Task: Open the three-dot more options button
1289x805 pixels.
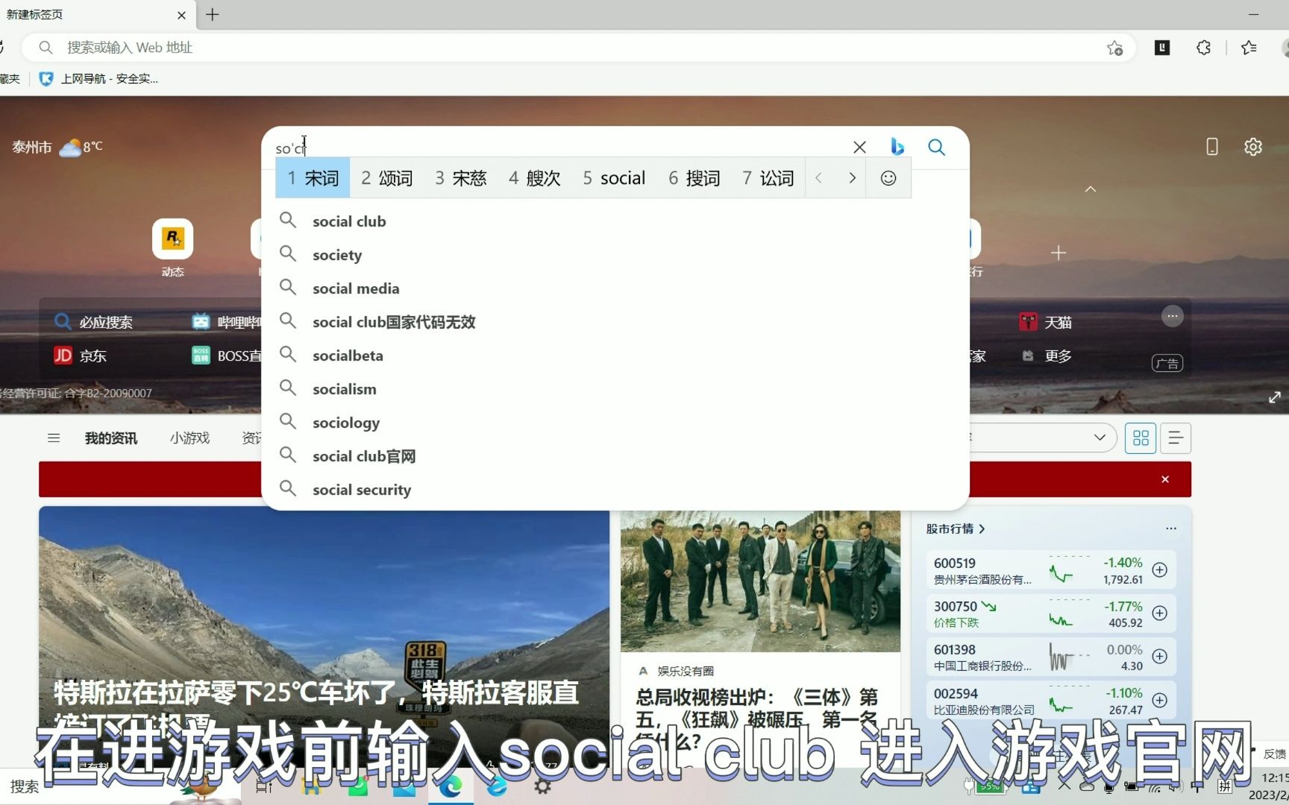Action: [x=1173, y=316]
